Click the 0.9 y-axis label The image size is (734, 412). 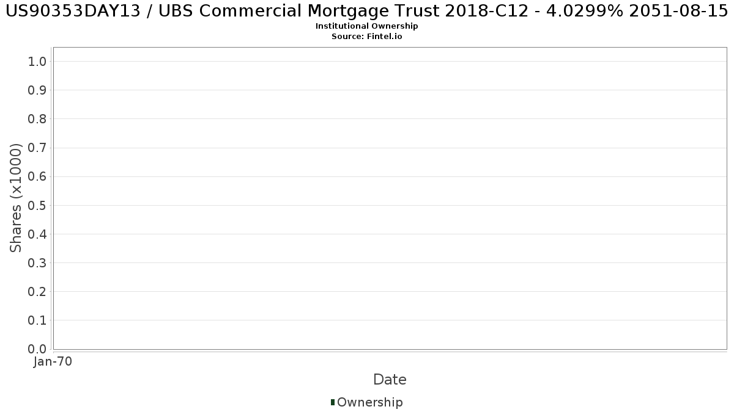(x=37, y=90)
